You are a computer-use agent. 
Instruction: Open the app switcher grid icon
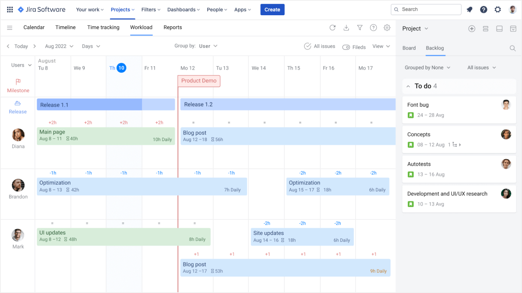(x=10, y=10)
